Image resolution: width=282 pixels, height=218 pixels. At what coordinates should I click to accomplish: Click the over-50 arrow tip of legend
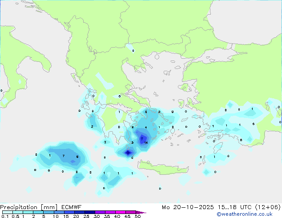coord(141,212)
